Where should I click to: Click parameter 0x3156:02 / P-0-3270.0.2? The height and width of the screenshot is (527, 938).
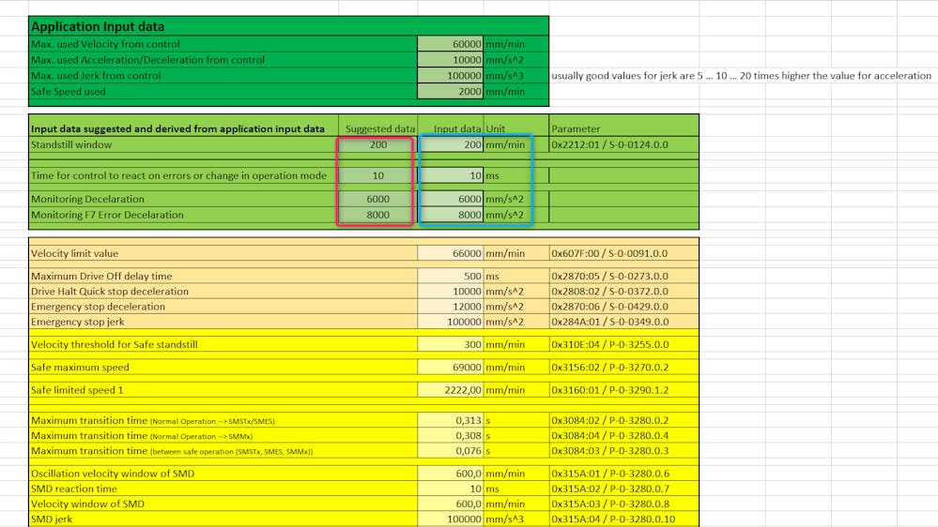click(x=609, y=368)
